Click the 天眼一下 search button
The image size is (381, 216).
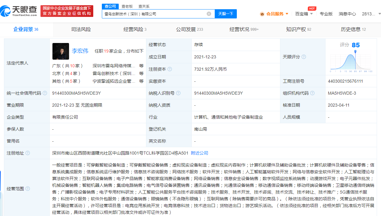click(x=226, y=14)
